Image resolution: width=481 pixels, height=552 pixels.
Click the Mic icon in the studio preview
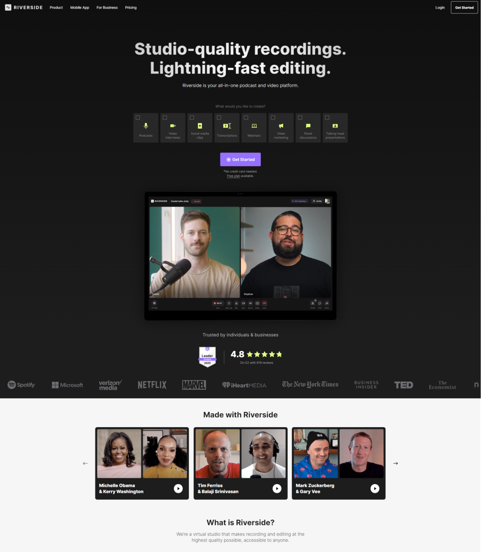236,303
